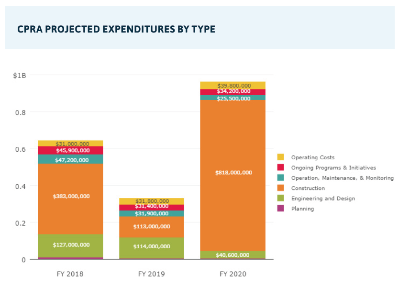Click the CPRA Projected Expenditures by Type title
Viewport: 399px width, 299px height.
tap(116, 29)
